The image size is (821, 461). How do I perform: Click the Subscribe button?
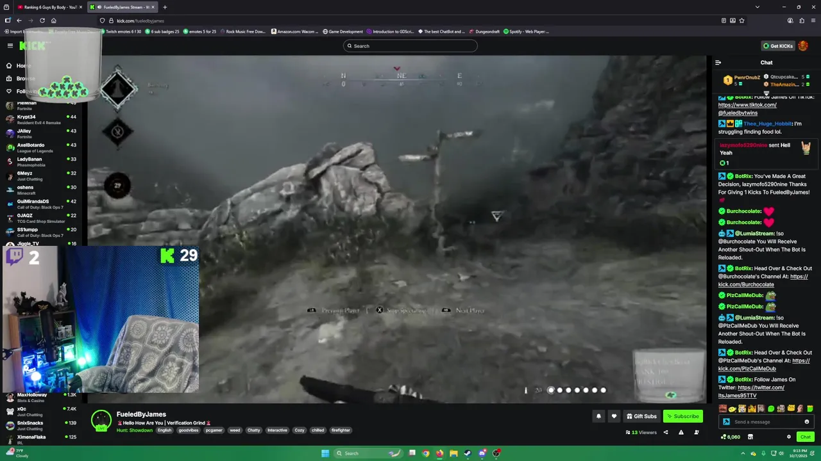pyautogui.click(x=682, y=416)
